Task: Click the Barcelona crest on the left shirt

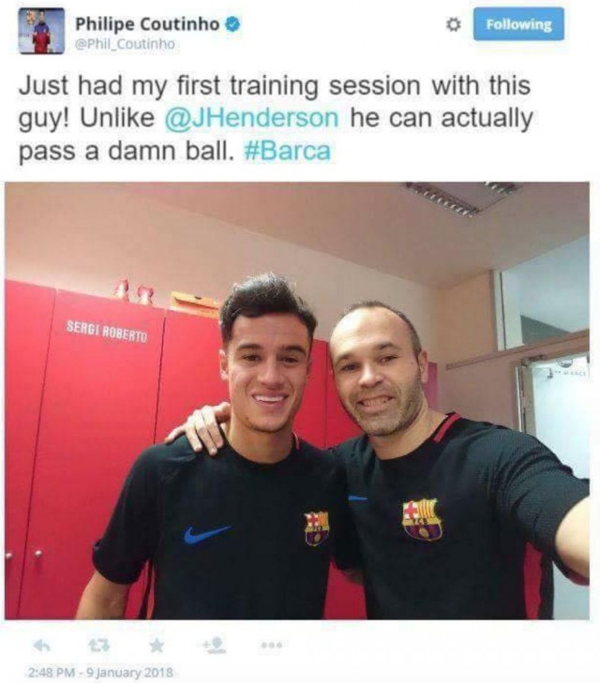Action: pyautogui.click(x=317, y=527)
